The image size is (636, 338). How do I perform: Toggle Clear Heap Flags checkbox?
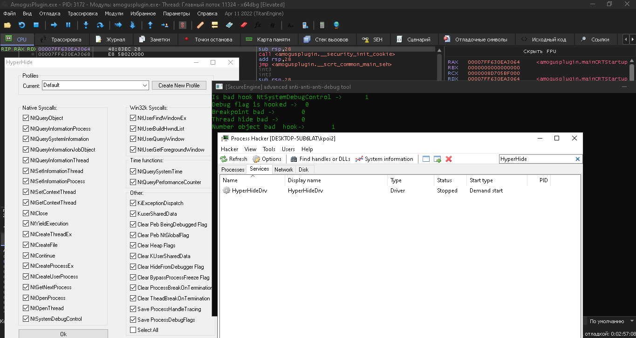click(133, 245)
